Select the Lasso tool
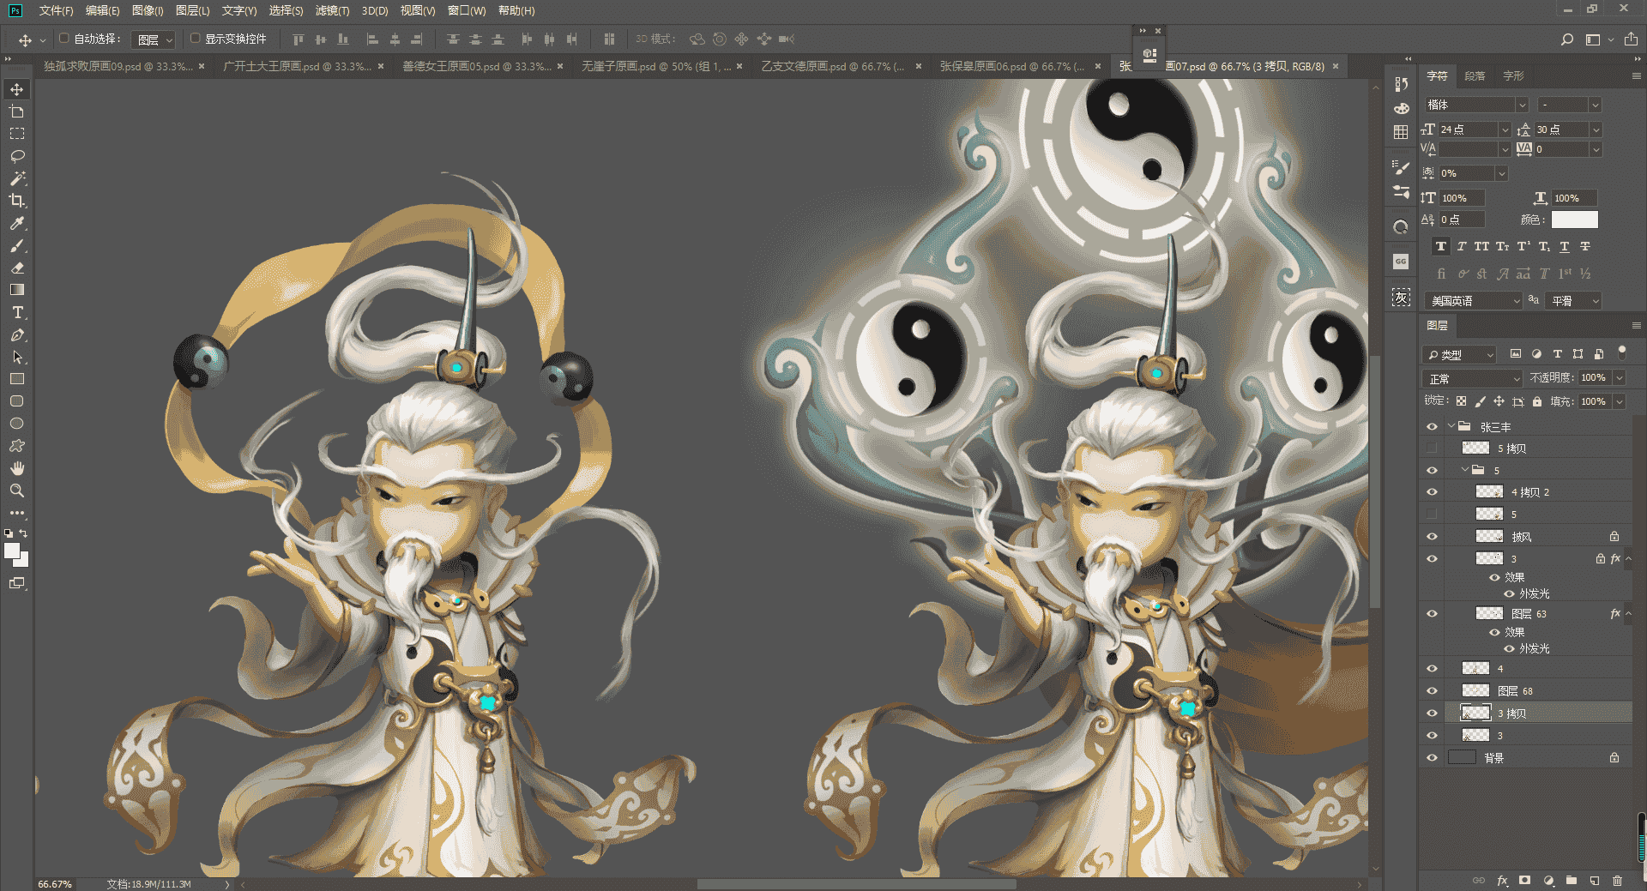This screenshot has height=891, width=1647. (x=17, y=156)
